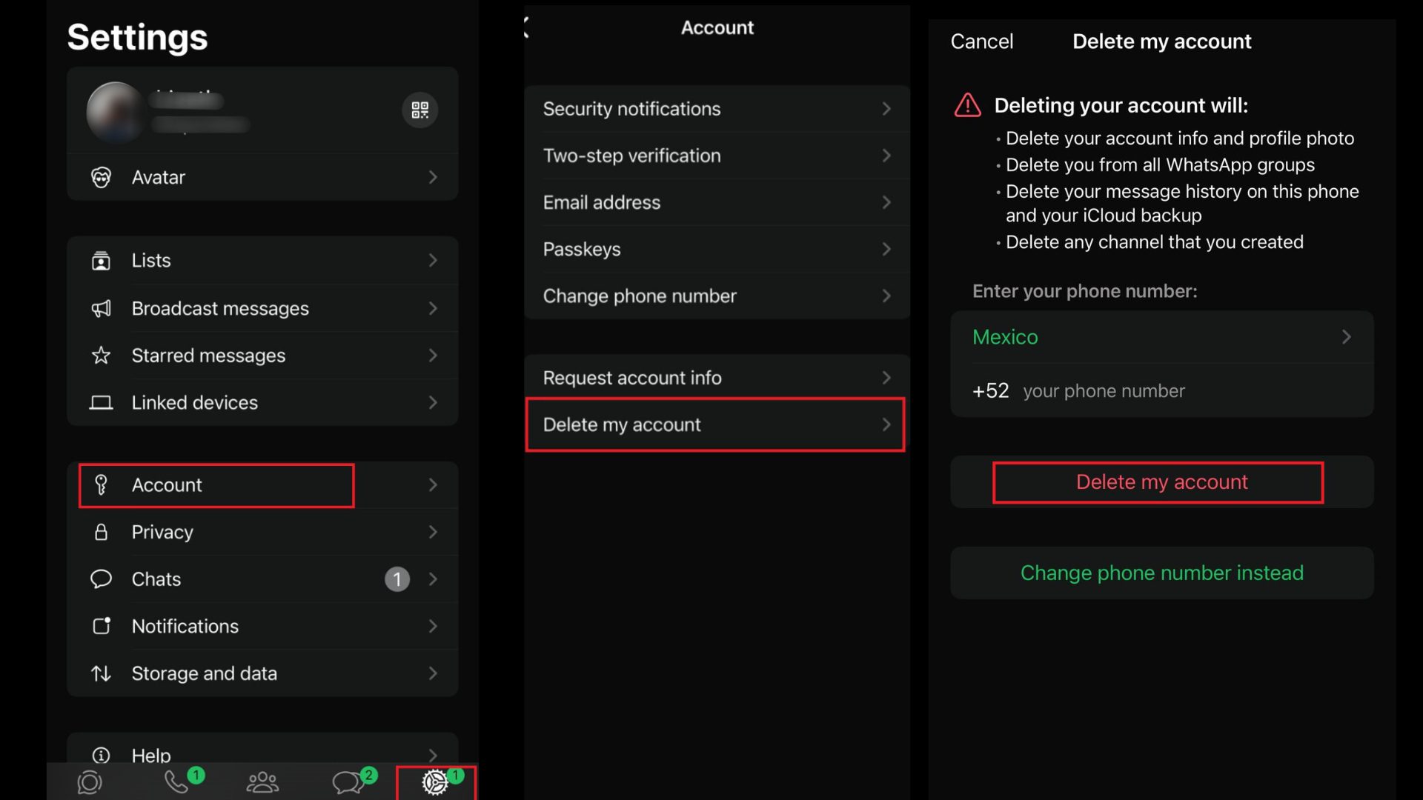Open the Two-step verification chevron
Screen dimensions: 1423x800
pos(886,156)
